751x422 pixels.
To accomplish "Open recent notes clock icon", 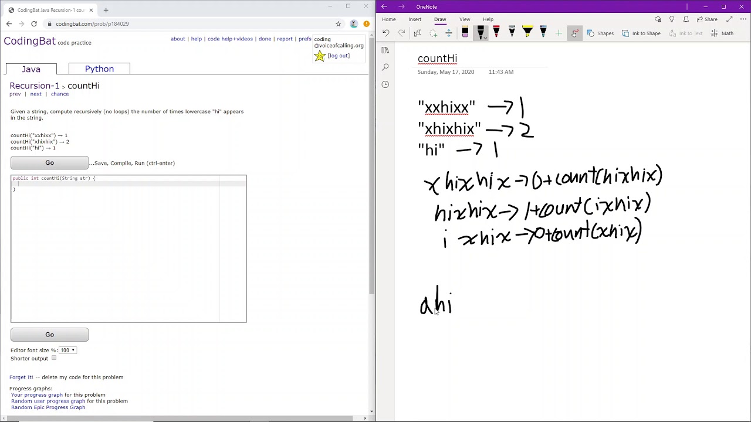I will (385, 84).
